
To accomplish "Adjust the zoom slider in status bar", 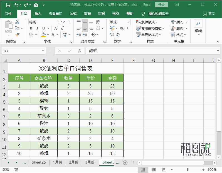I will point(188,170).
